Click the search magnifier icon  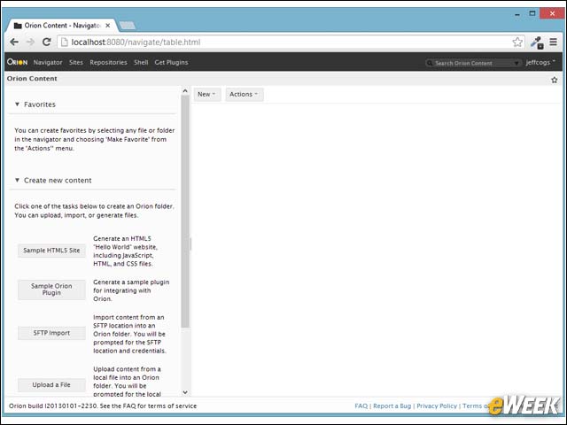click(429, 63)
